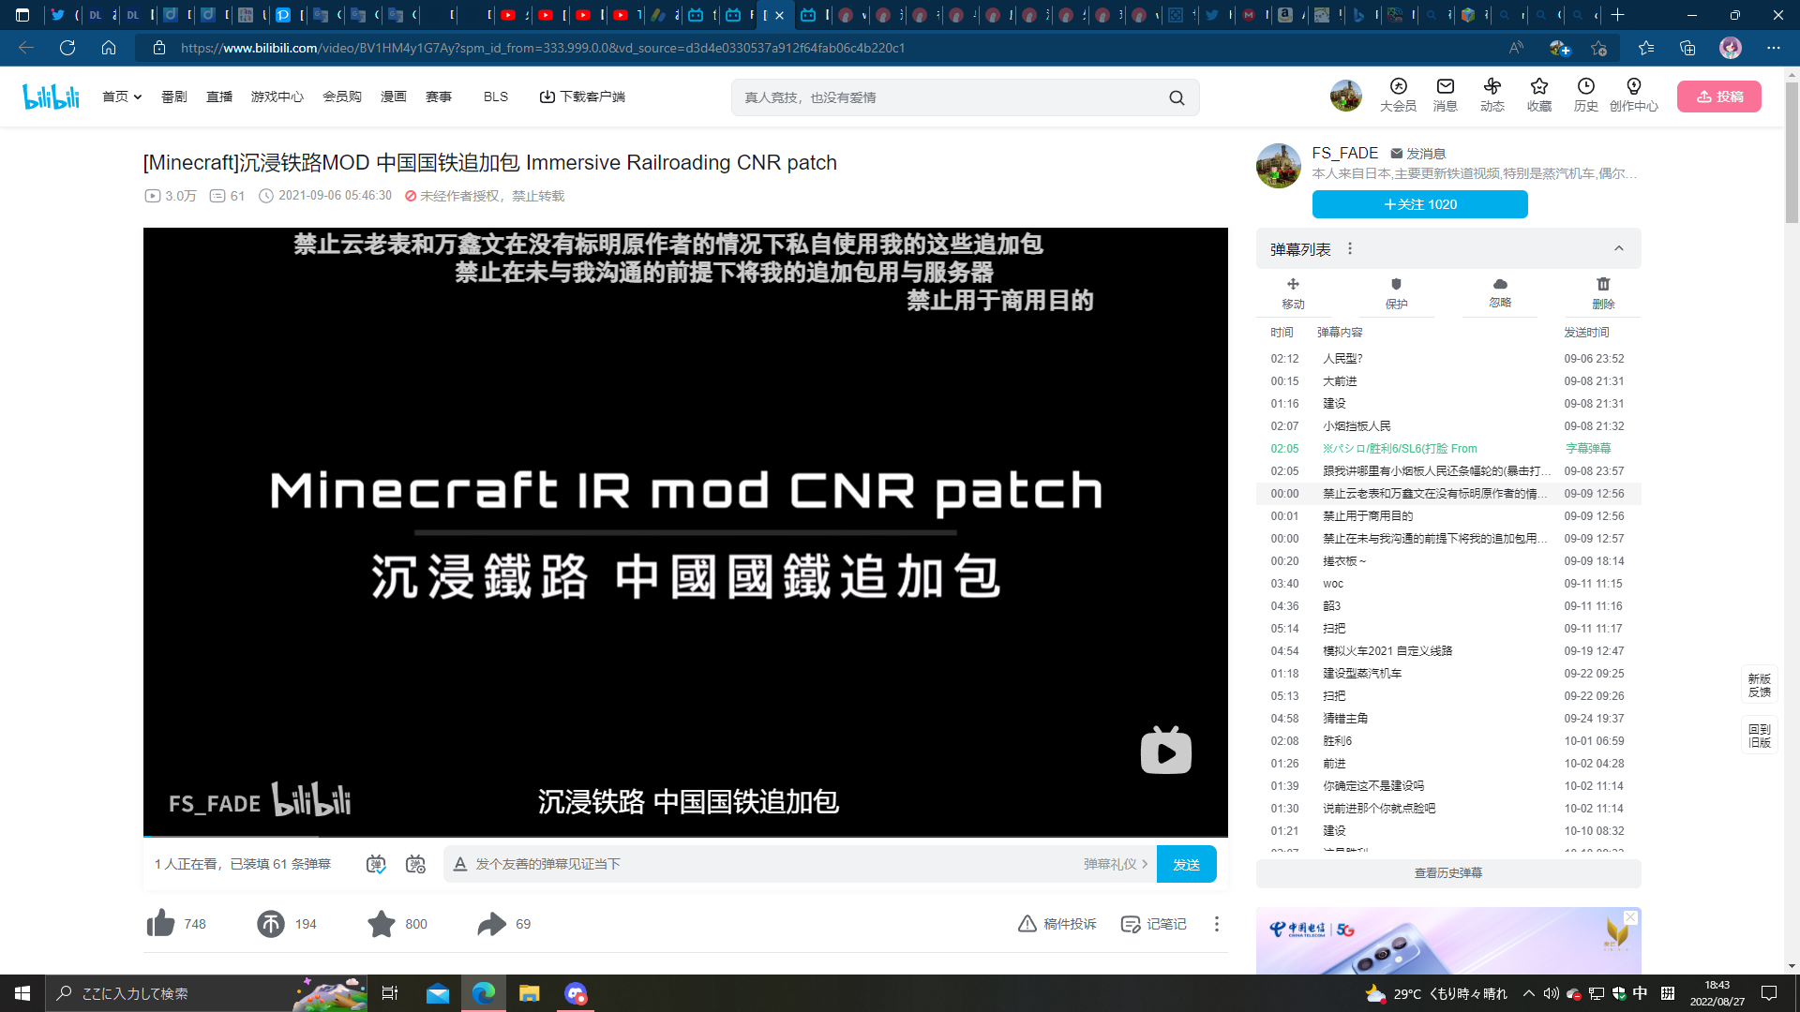
Task: Open the 历史 history icon
Action: click(x=1585, y=87)
